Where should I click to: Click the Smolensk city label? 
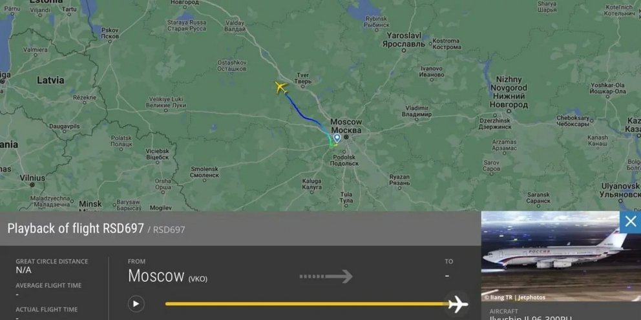[x=204, y=172]
